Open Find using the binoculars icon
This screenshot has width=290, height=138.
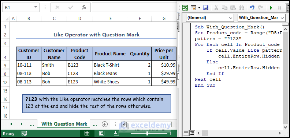pos(241,8)
